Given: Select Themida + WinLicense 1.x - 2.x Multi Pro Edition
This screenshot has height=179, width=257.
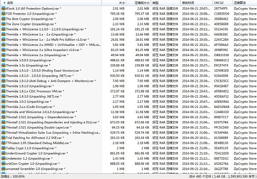Looking at the screenshot, I should (48, 39).
